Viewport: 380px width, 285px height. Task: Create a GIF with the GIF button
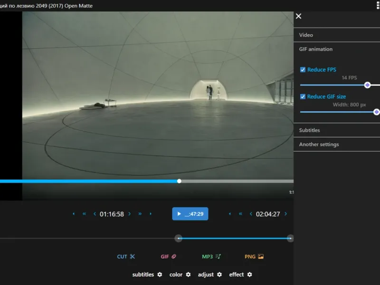pyautogui.click(x=169, y=256)
